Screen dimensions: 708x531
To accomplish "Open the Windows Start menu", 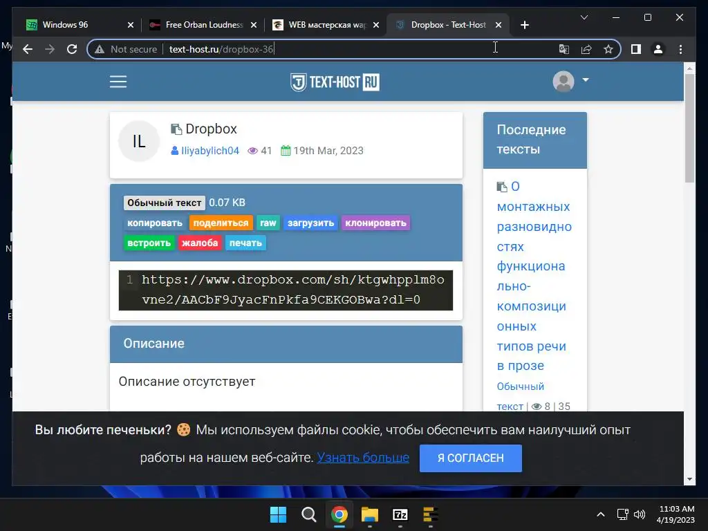I will coord(278,514).
